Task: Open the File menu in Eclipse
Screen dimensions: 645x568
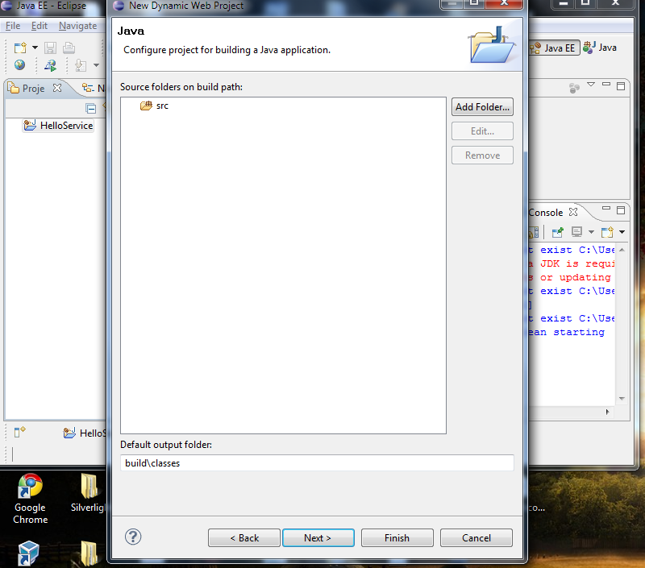Action: click(13, 26)
